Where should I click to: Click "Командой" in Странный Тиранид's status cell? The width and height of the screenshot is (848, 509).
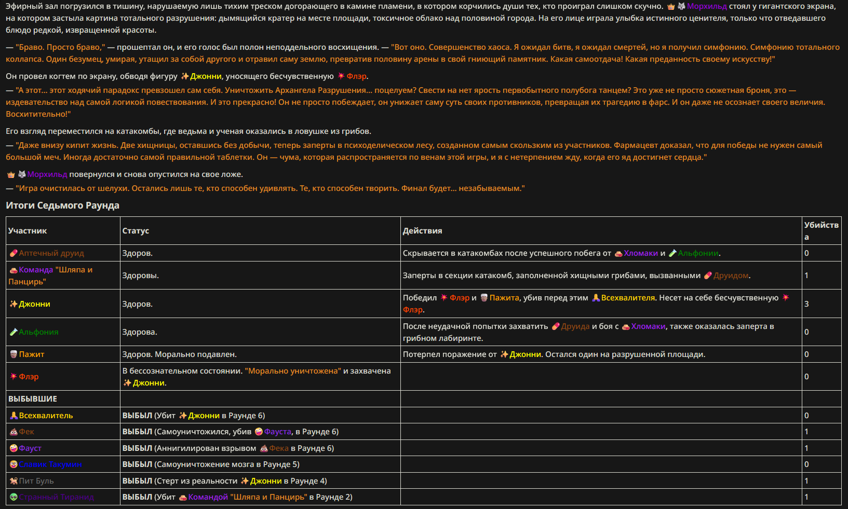[x=208, y=497]
